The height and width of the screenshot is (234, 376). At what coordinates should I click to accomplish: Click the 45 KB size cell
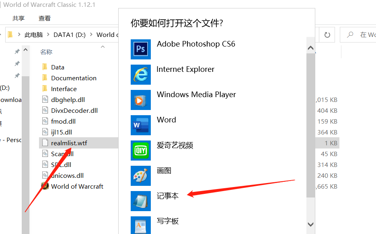coord(329,154)
